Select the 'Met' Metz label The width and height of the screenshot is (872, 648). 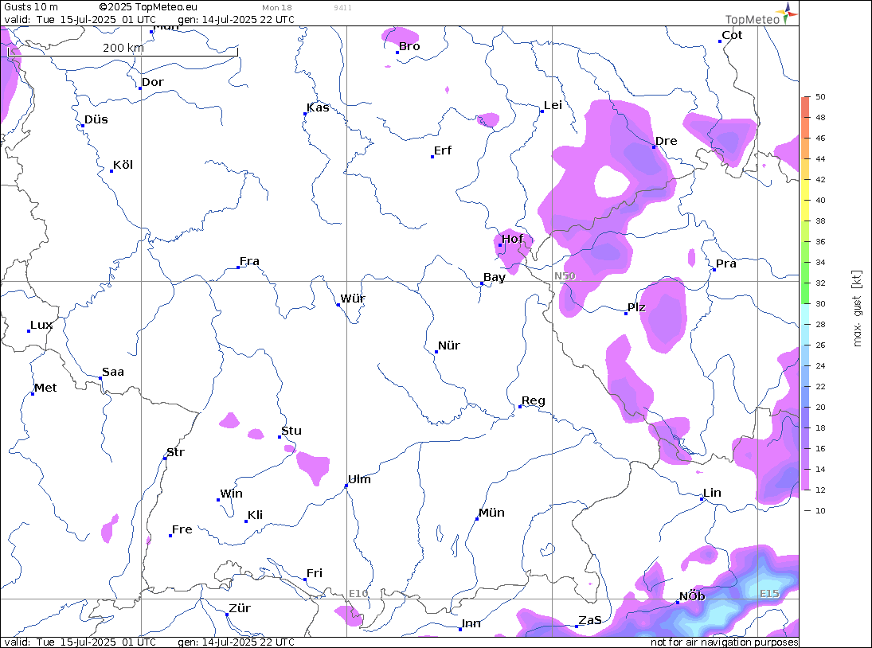point(45,388)
